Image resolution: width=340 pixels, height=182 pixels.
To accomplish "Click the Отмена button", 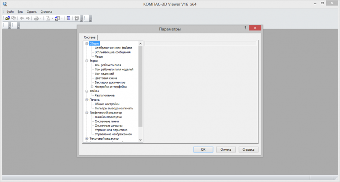I will point(226,149).
